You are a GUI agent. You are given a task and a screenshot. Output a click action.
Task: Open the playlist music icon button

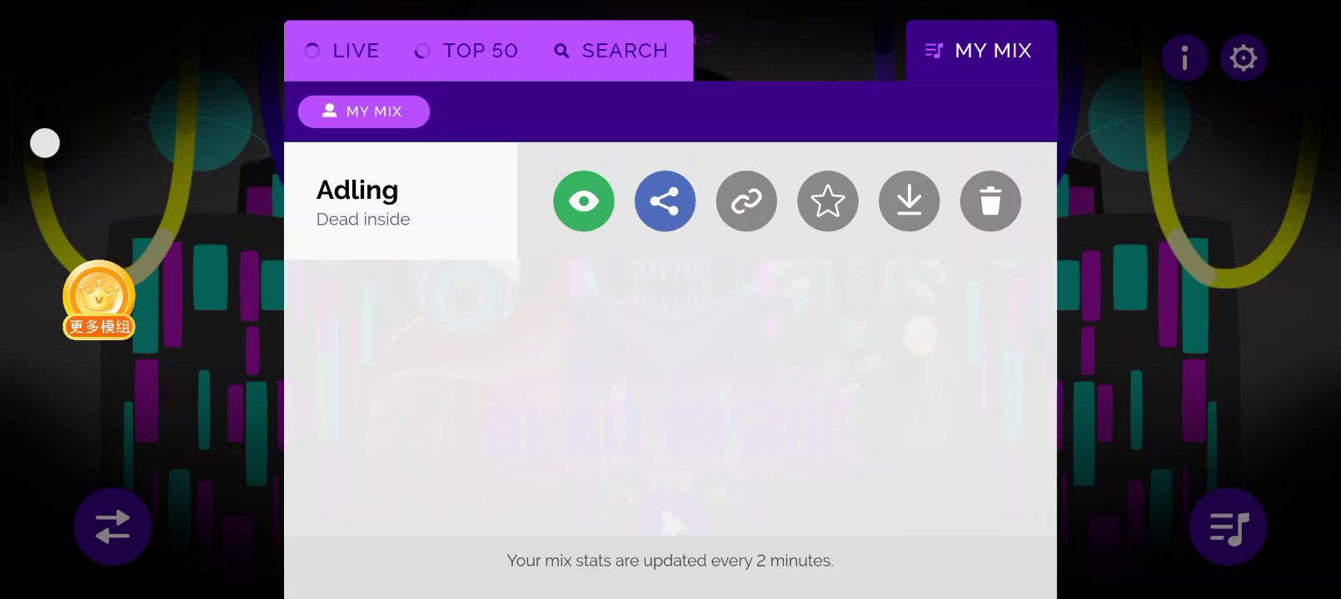[1229, 527]
